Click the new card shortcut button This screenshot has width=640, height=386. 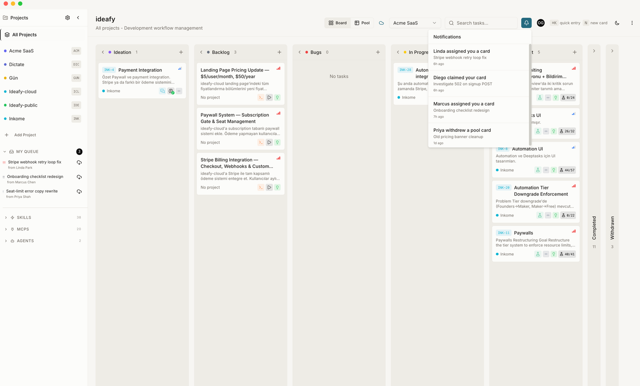click(595, 23)
